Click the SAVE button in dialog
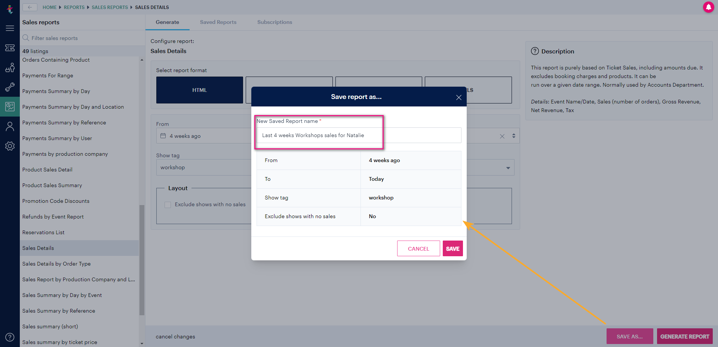Screen dimensions: 718x347 (452, 248)
